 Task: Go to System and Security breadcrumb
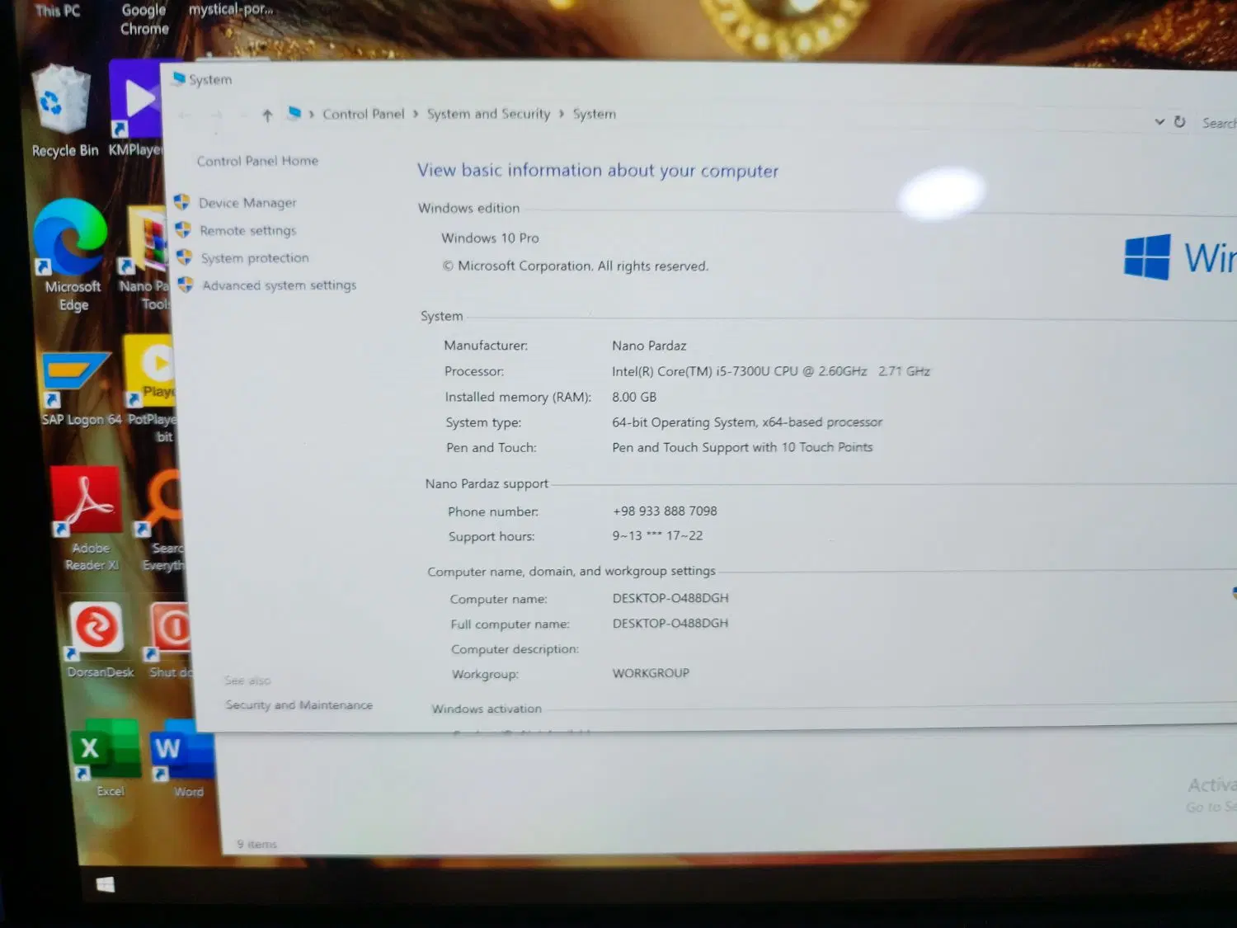tap(488, 114)
